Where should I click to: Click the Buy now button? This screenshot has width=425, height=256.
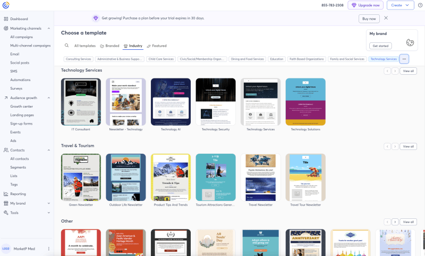click(x=369, y=19)
